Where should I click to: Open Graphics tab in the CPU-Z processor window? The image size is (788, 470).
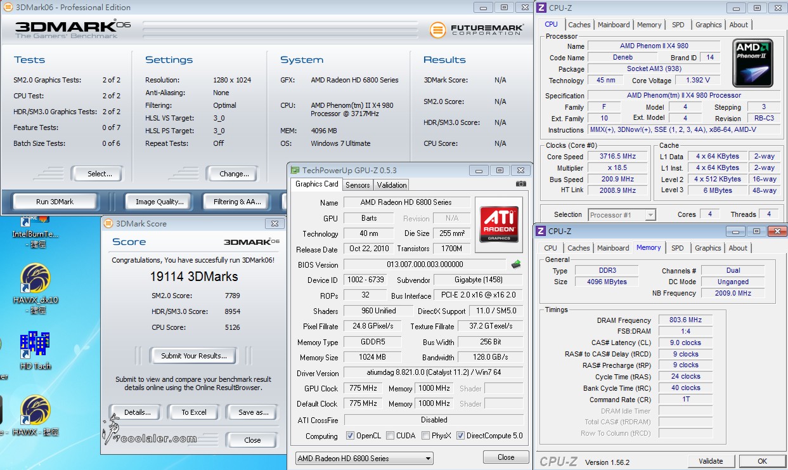click(709, 25)
